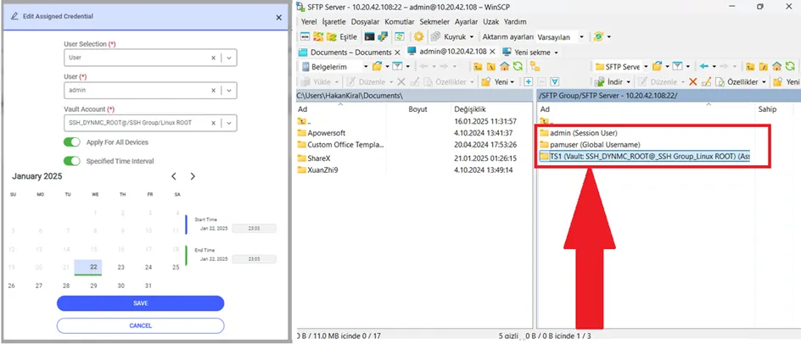This screenshot has height=344, width=801.
Task: Click the rename pencil icon in remote toolbar
Action: 707,81
